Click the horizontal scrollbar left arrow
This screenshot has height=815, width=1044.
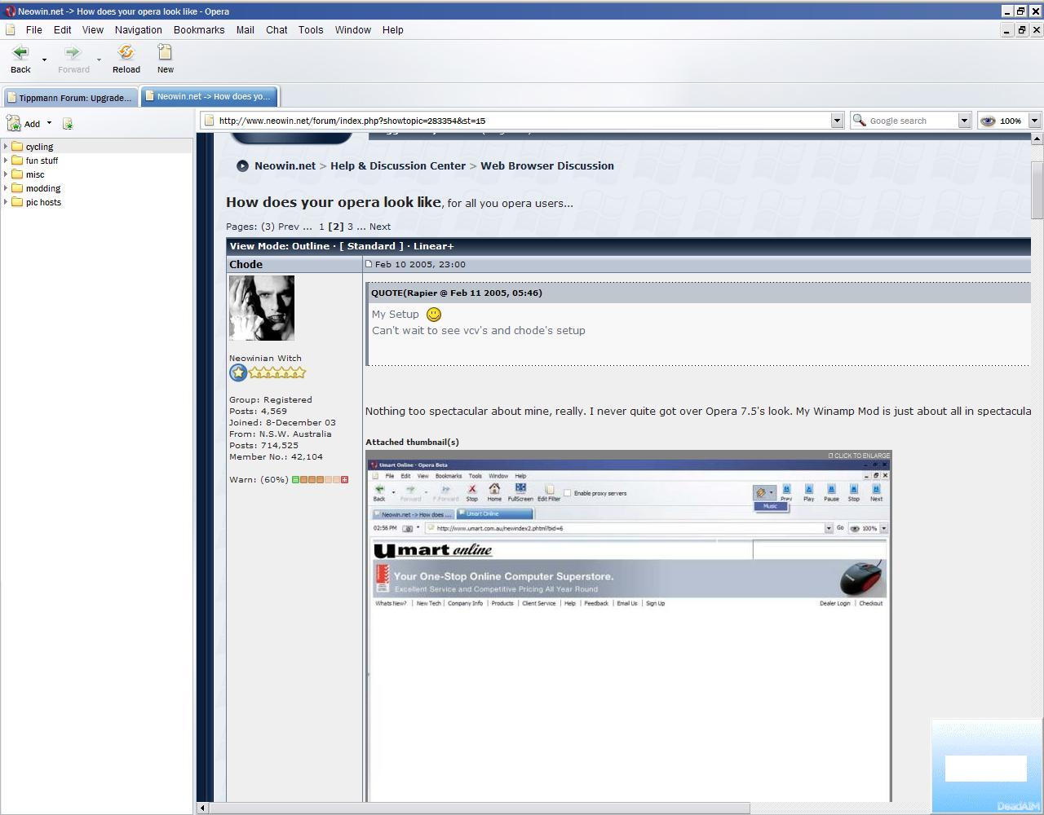click(x=202, y=808)
